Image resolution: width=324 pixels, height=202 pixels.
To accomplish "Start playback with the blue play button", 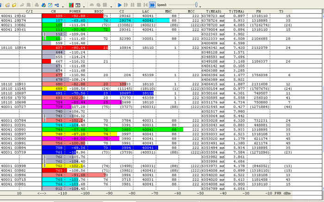I will pos(119,5).
